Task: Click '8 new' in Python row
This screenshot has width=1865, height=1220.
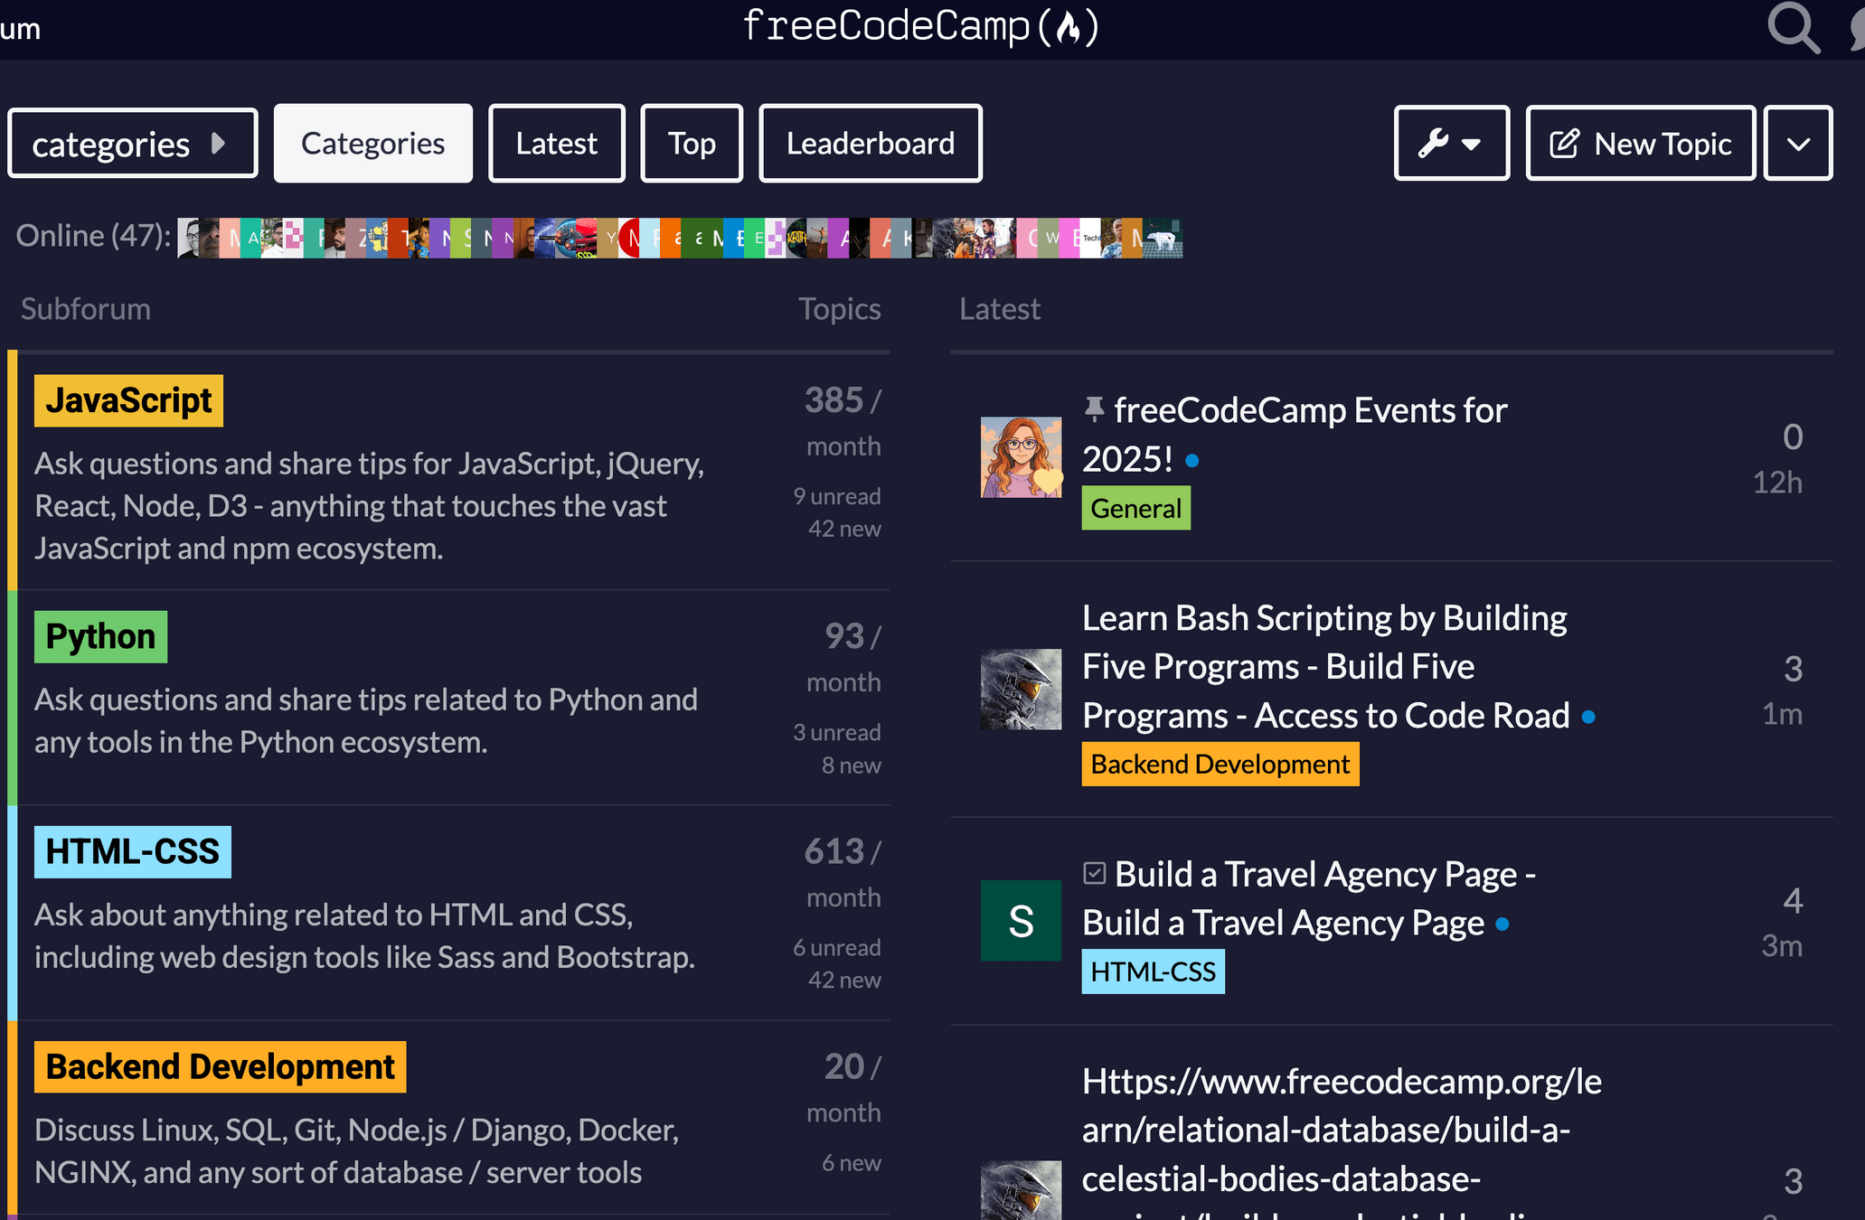Action: (x=851, y=765)
